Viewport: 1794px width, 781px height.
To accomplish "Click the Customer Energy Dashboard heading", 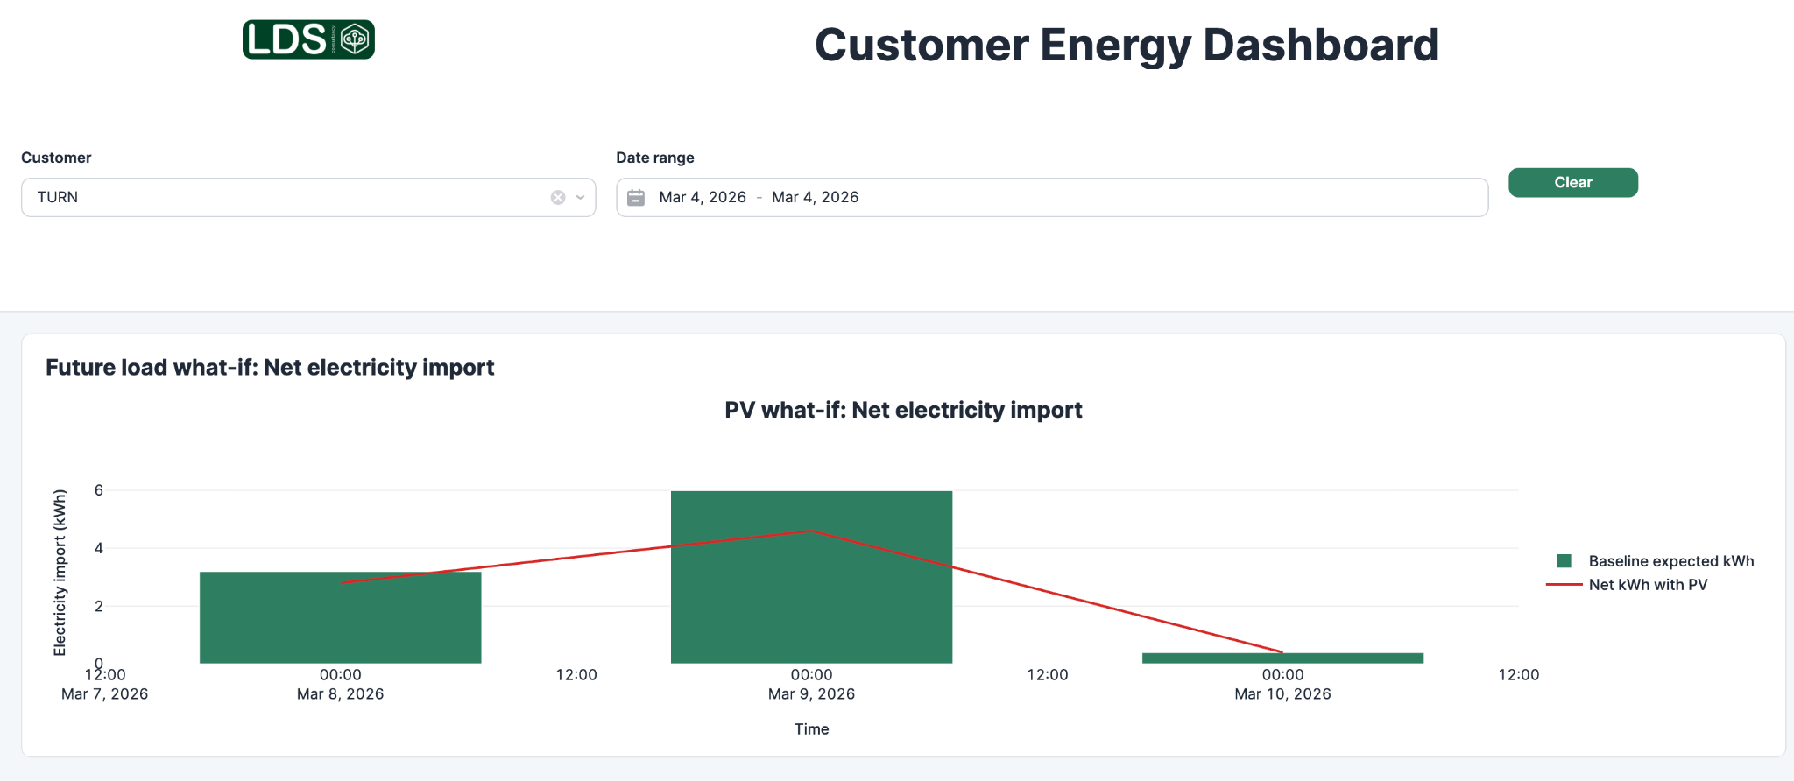I will (x=1127, y=46).
